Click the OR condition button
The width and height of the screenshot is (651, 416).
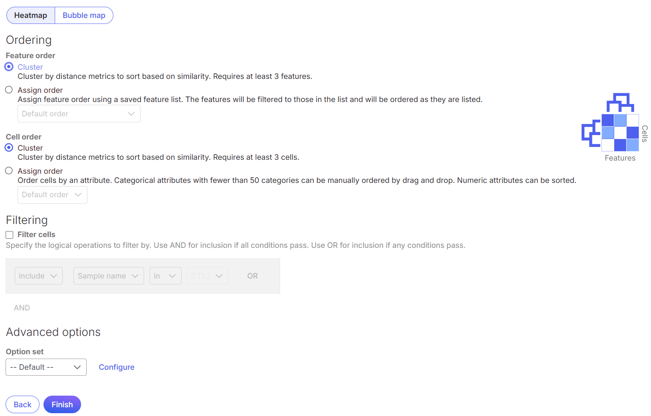pos(252,276)
